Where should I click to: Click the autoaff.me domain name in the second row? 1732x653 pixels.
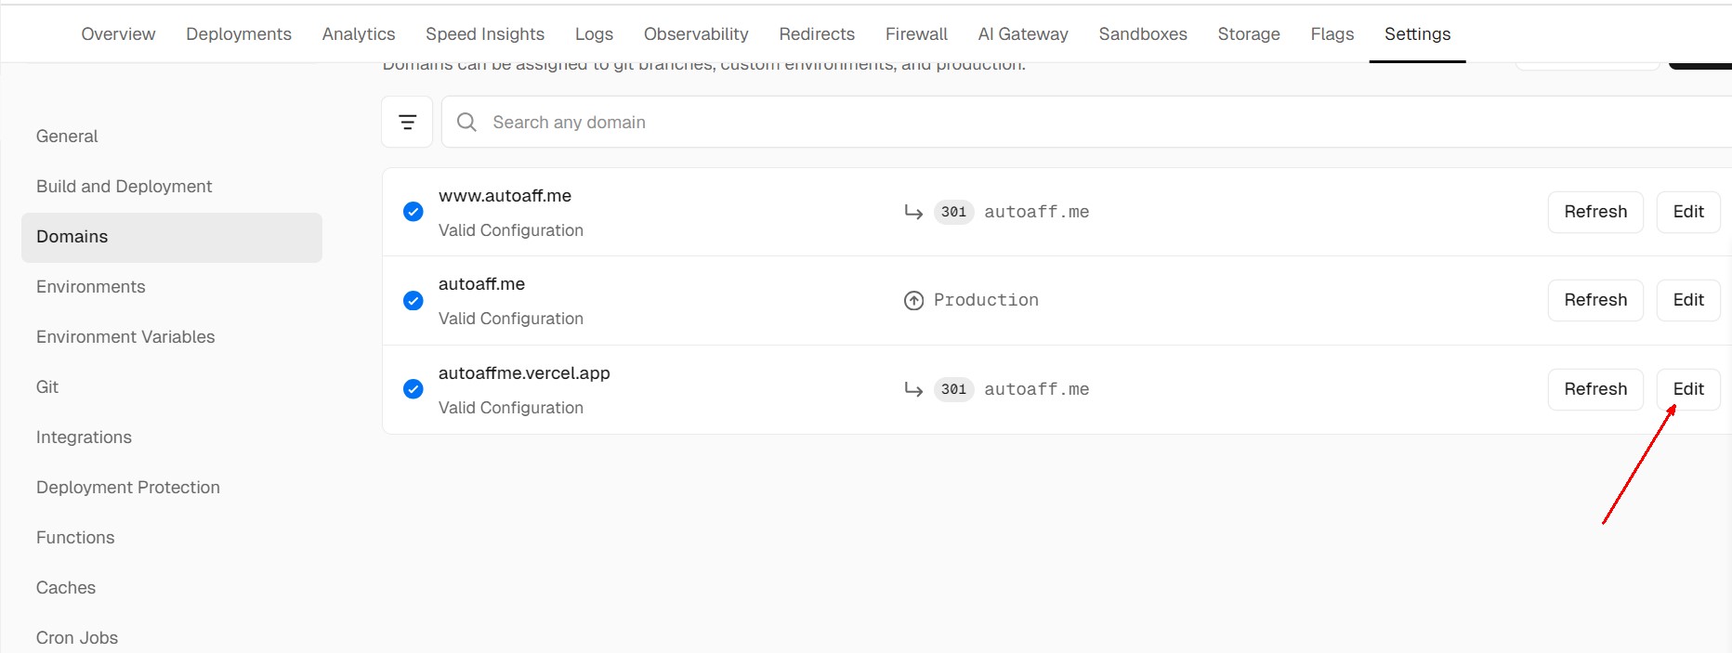pos(481,284)
